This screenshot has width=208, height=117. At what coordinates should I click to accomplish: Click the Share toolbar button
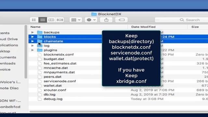pyautogui.click(x=106, y=20)
